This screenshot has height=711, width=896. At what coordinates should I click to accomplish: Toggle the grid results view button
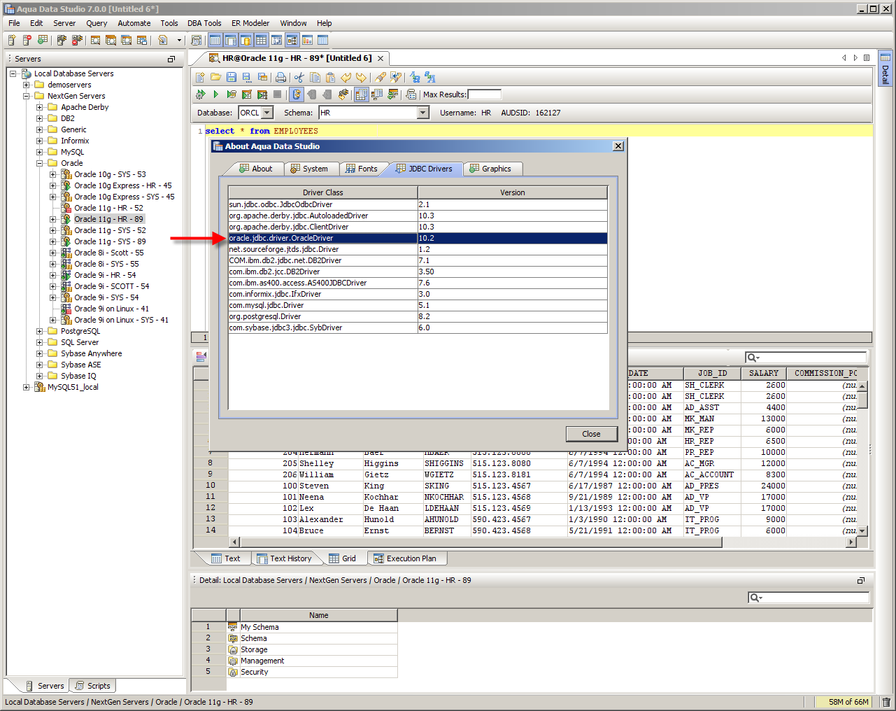tap(361, 94)
